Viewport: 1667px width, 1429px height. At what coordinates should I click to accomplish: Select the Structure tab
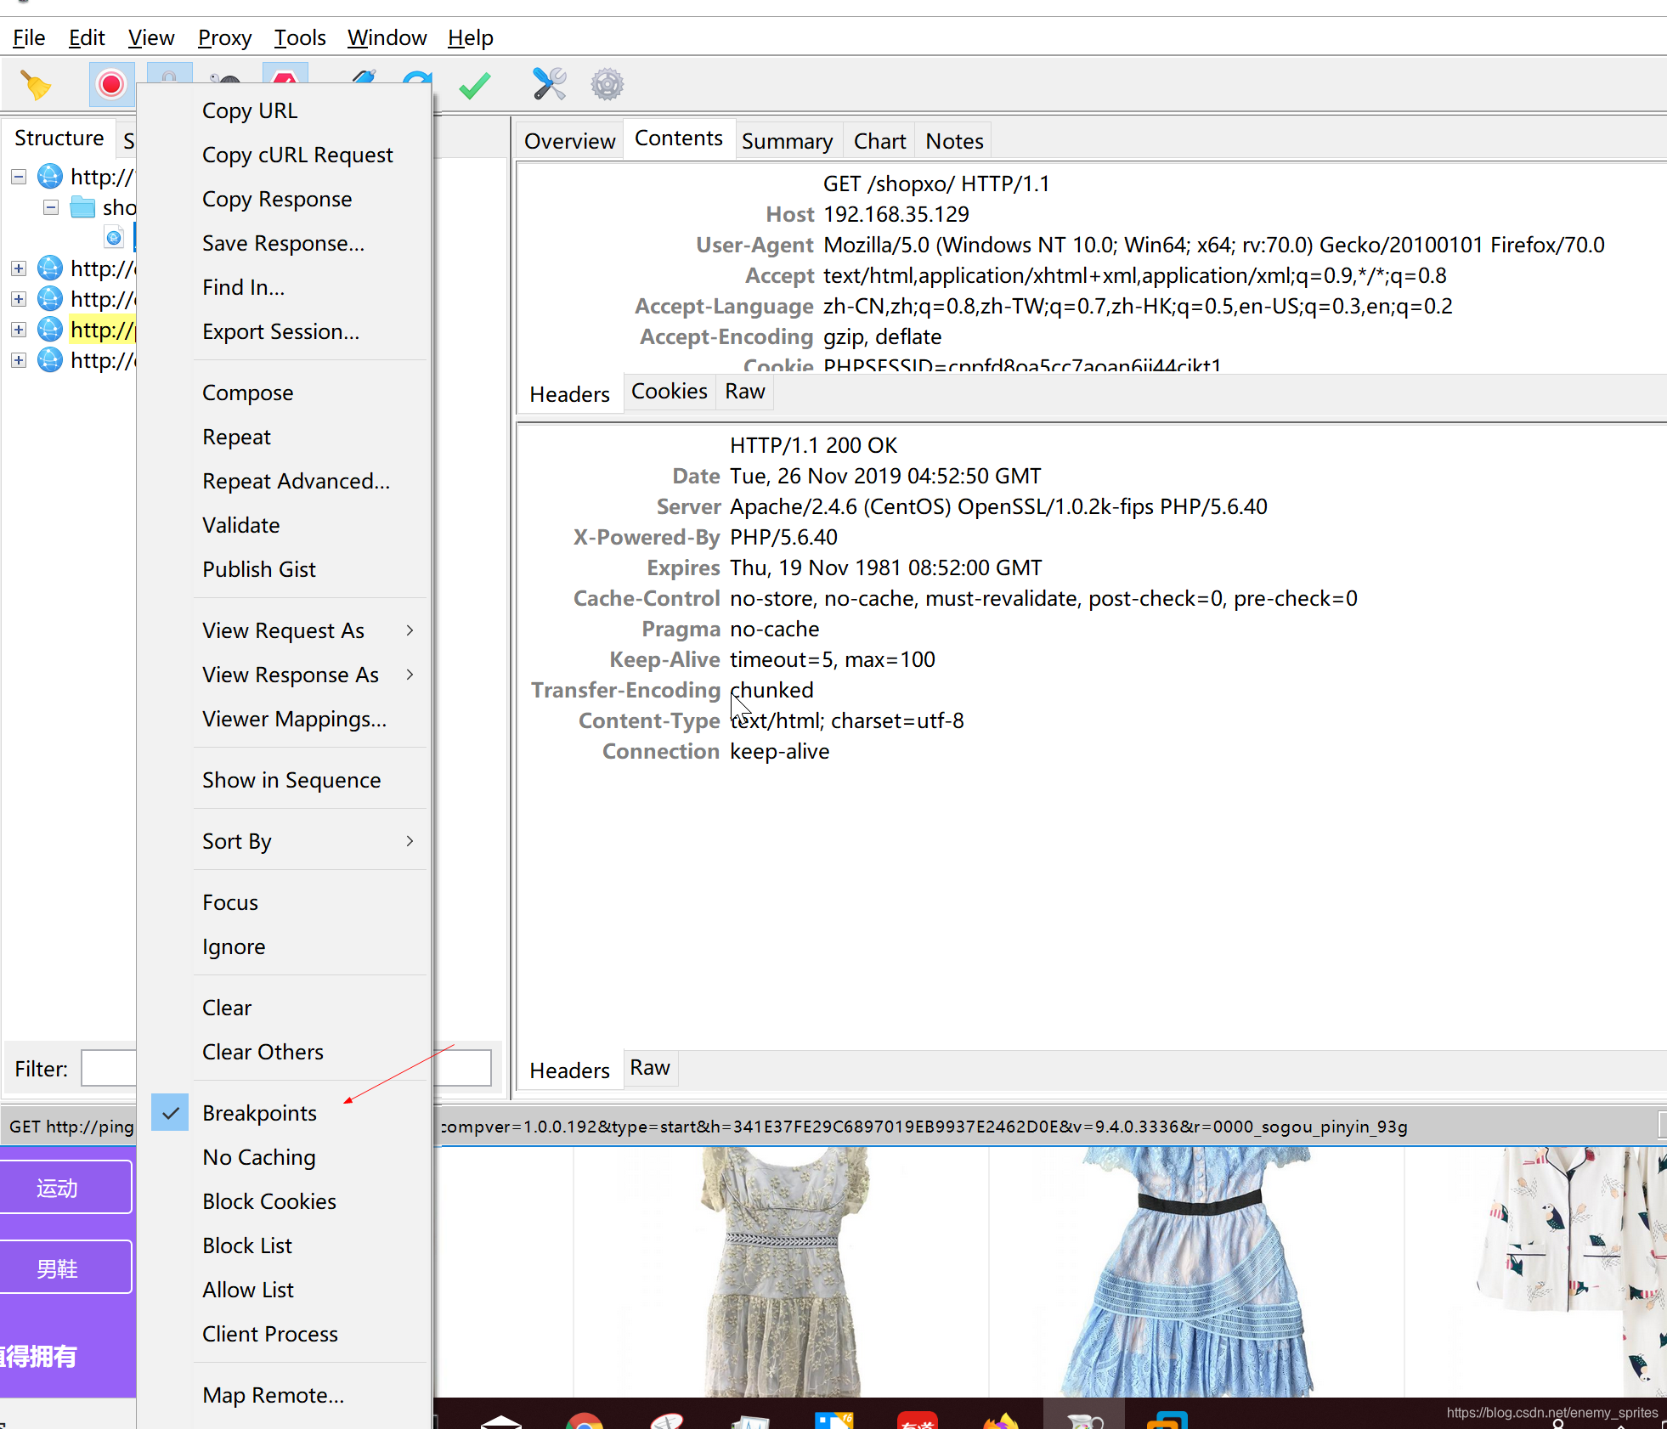coord(59,138)
